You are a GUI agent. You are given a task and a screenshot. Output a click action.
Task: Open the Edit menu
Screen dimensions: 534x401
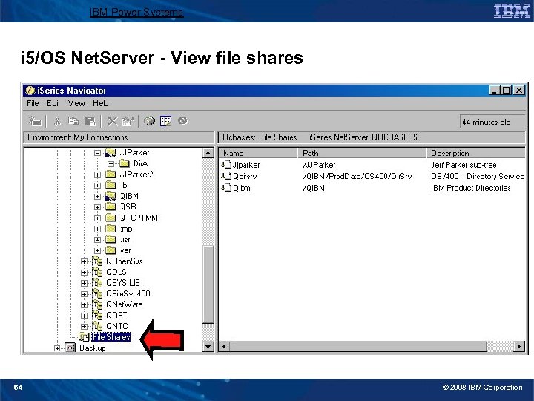[53, 103]
